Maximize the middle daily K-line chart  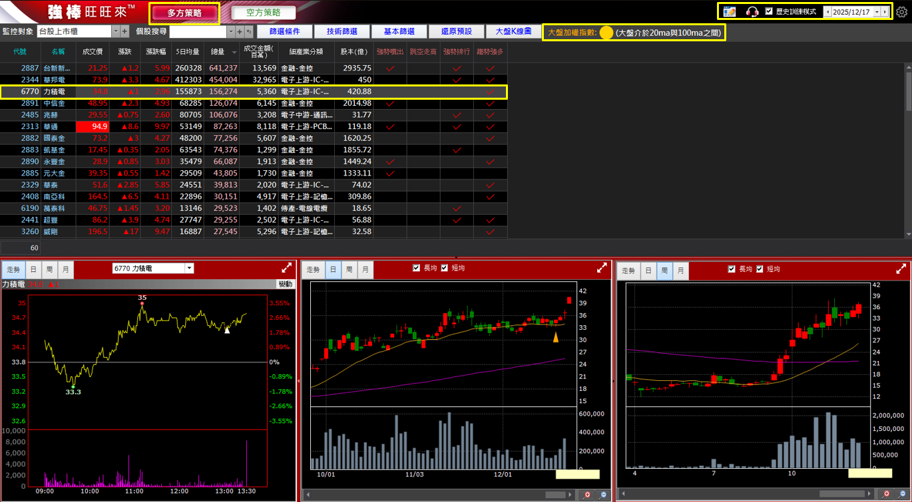pyautogui.click(x=602, y=268)
